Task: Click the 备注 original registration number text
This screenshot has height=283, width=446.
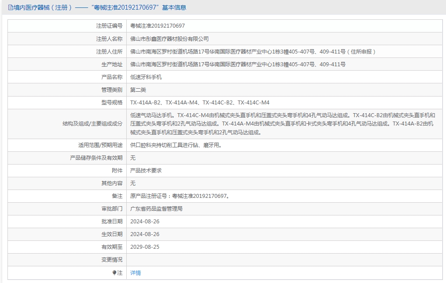Action: point(179,196)
